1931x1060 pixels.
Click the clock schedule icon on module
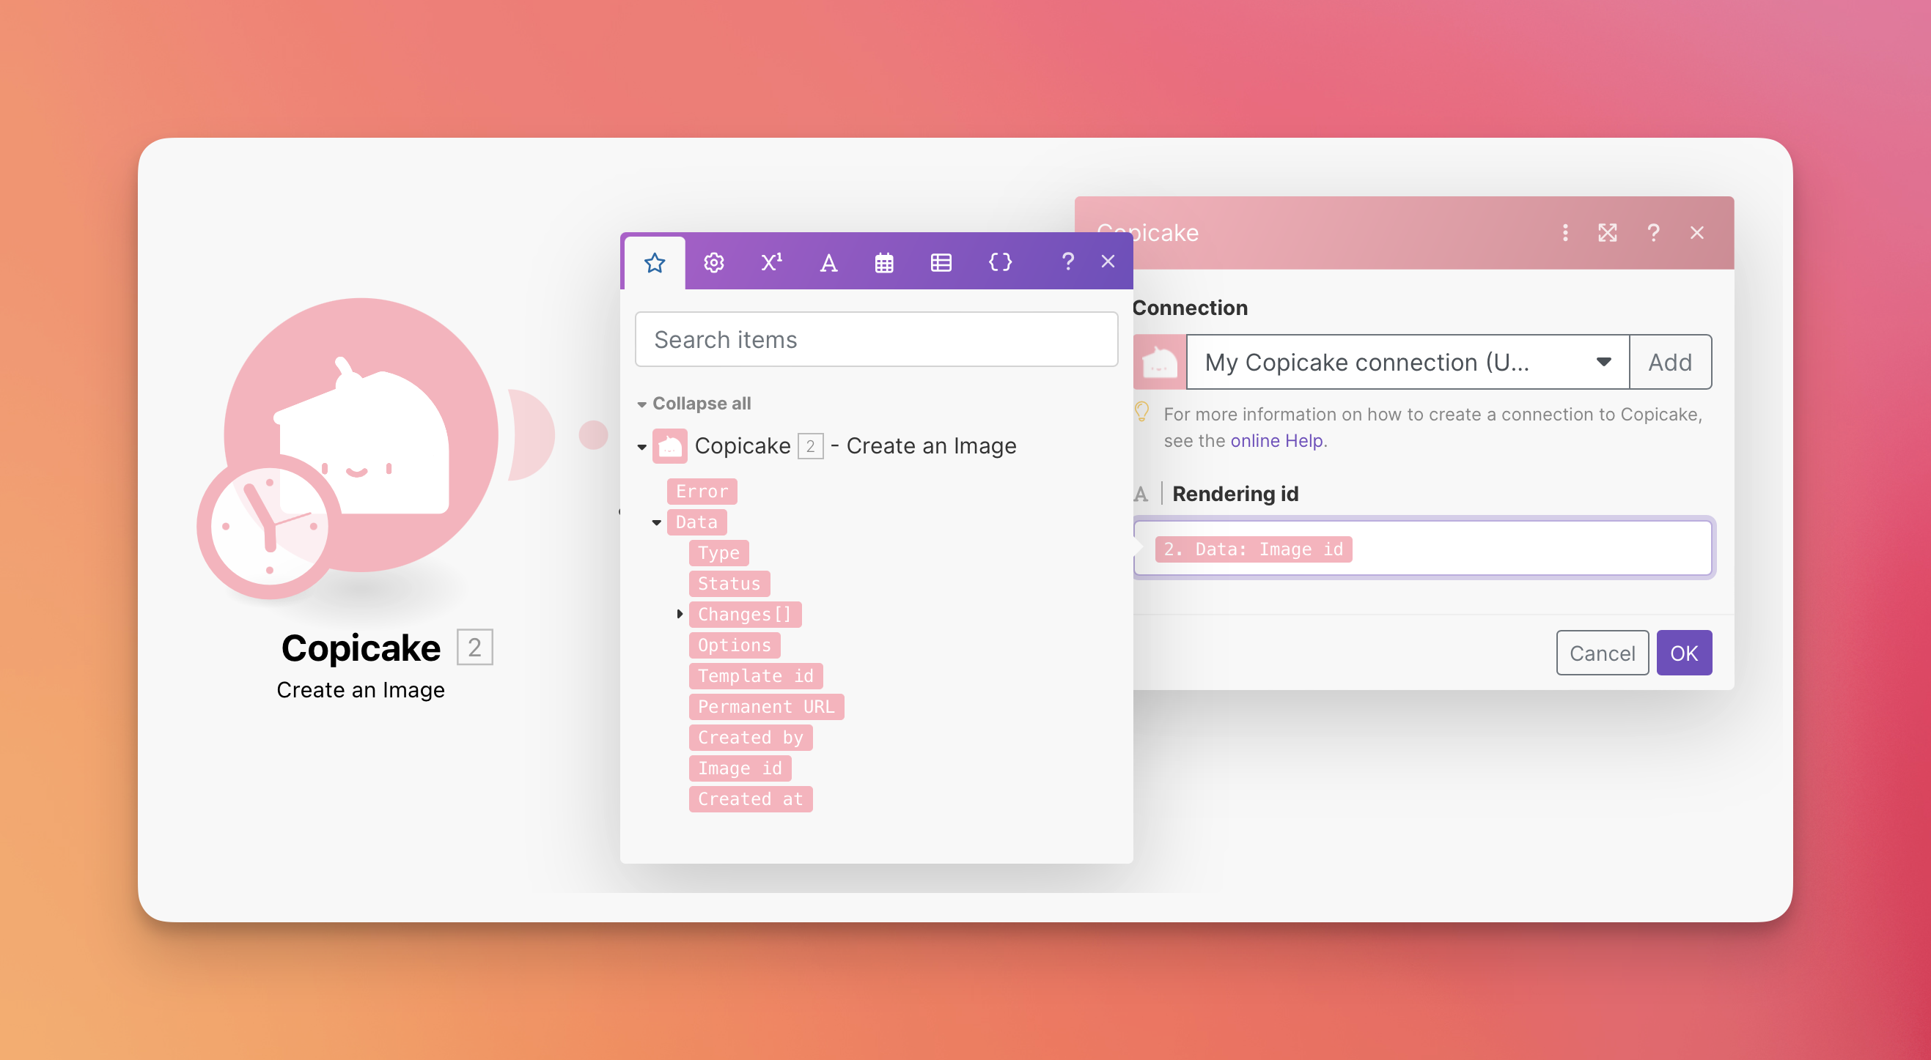tap(270, 526)
